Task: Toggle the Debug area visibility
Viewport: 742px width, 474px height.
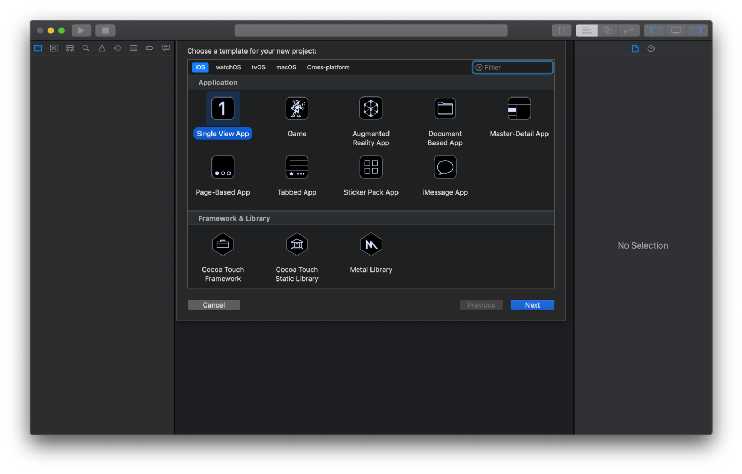Action: (x=676, y=31)
